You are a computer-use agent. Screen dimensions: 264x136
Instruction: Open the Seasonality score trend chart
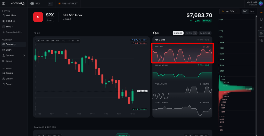coord(182,109)
